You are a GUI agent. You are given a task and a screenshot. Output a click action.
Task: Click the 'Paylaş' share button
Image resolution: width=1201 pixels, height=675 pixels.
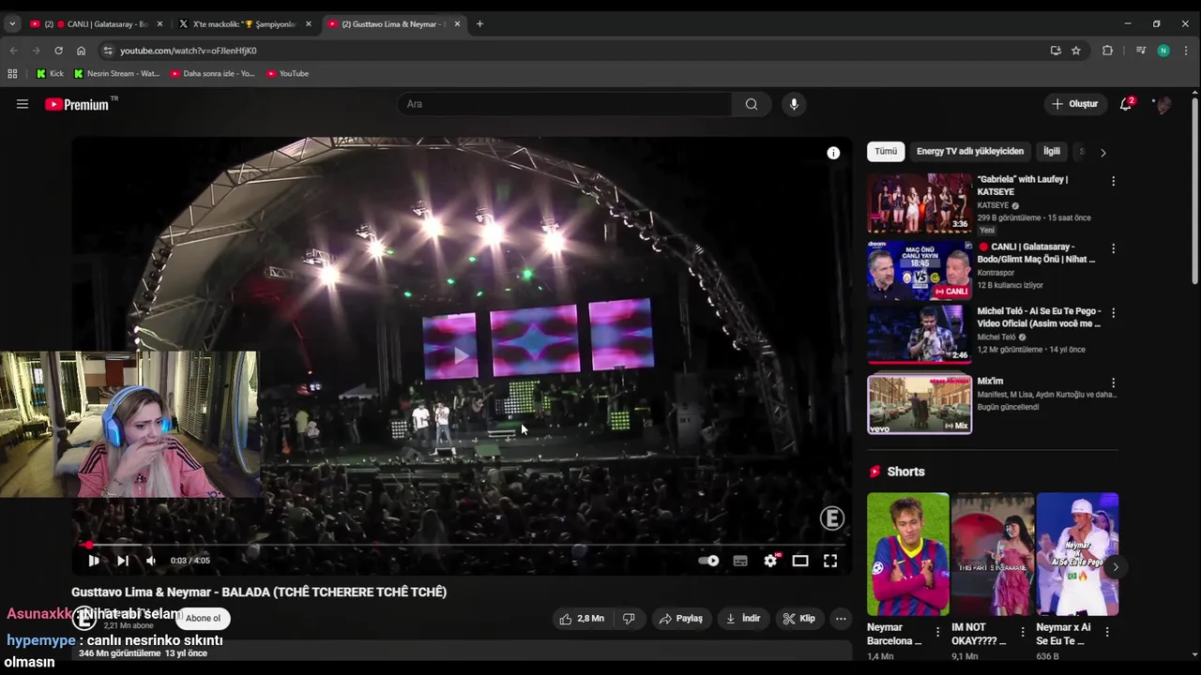click(681, 619)
